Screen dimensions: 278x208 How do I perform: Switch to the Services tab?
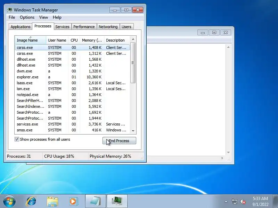(x=62, y=27)
